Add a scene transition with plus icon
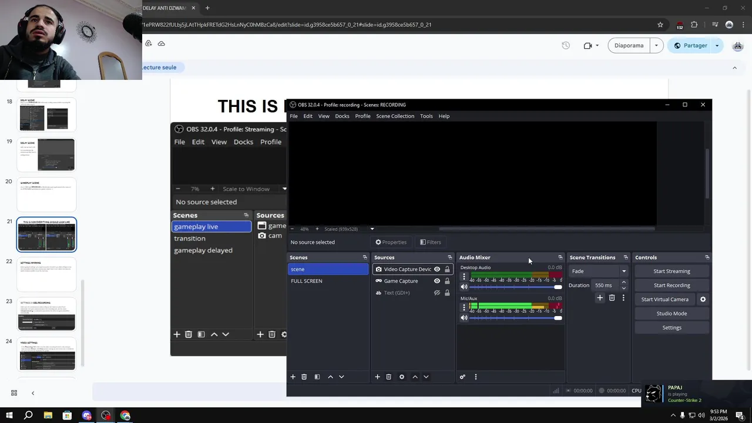This screenshot has height=423, width=752. pyautogui.click(x=600, y=298)
